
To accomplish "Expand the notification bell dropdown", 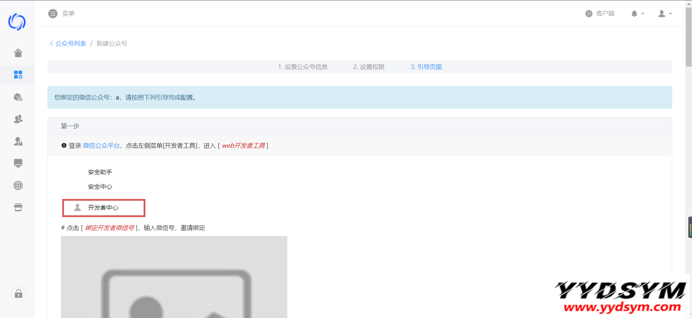I will coord(637,14).
